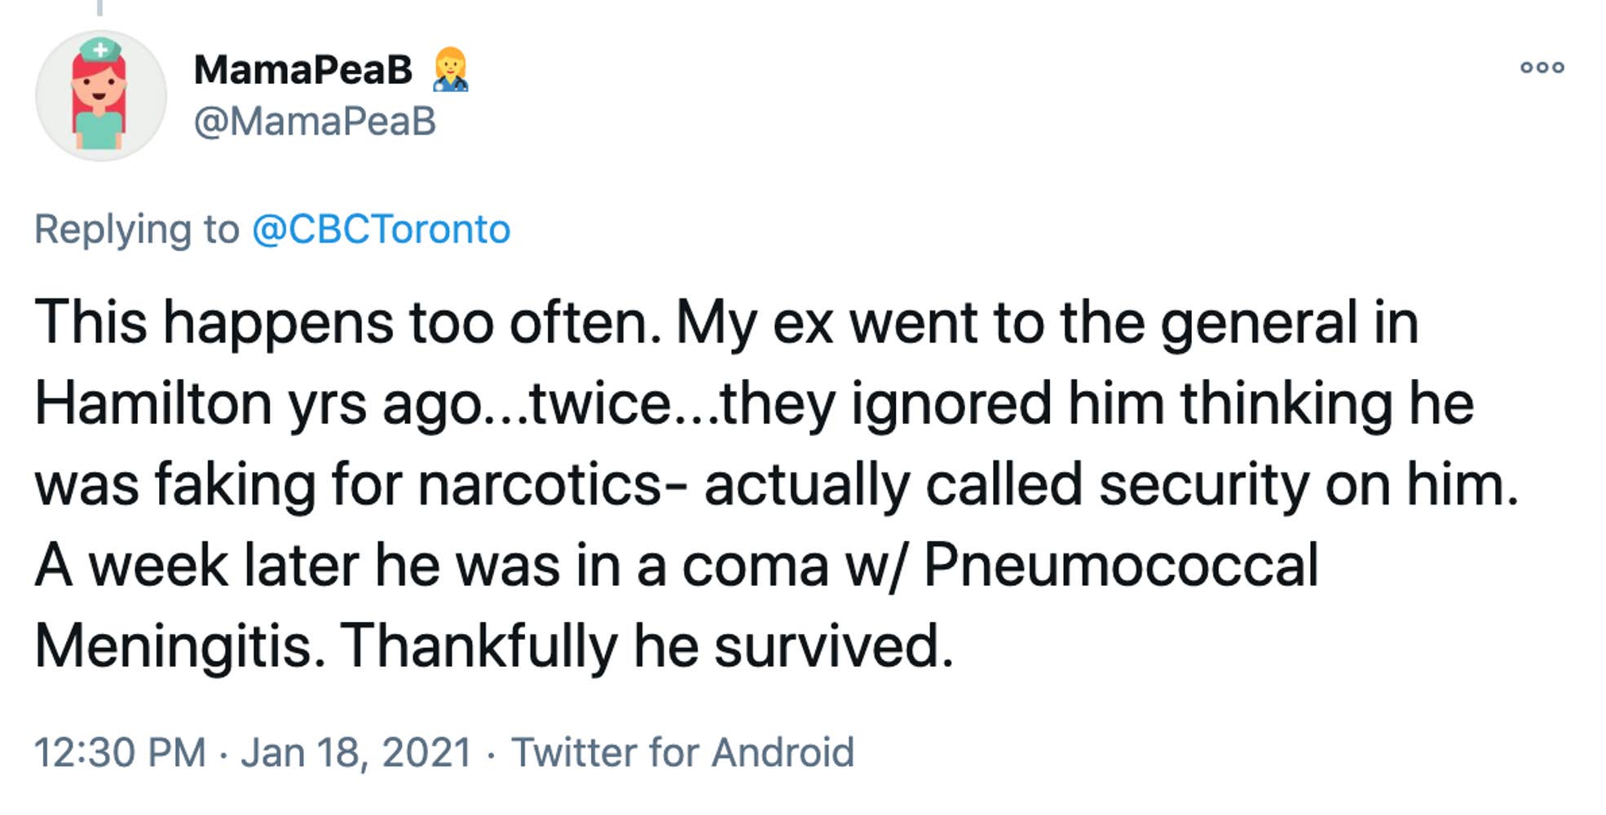Click the word 'Meningitis' in the tweet
Viewport: 1606px width, 815px height.
point(179,646)
